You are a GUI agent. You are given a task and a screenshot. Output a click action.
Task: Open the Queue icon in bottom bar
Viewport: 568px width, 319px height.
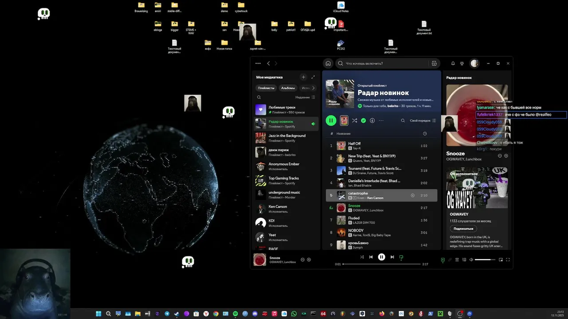click(x=457, y=260)
